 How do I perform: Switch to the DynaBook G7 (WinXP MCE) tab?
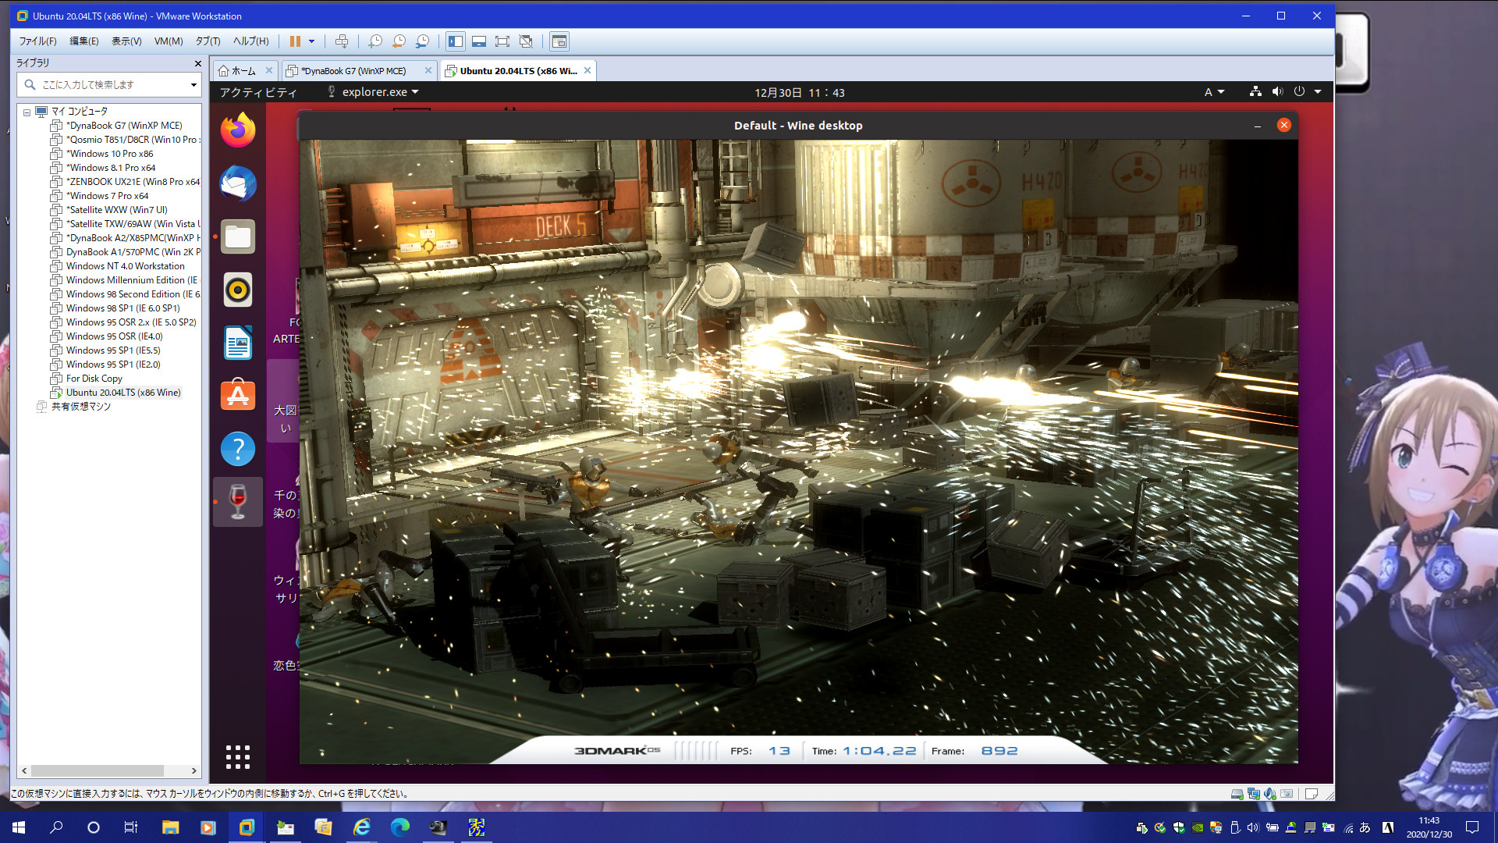[353, 71]
